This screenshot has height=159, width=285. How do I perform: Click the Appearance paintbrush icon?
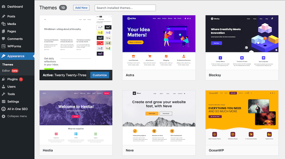(3, 56)
